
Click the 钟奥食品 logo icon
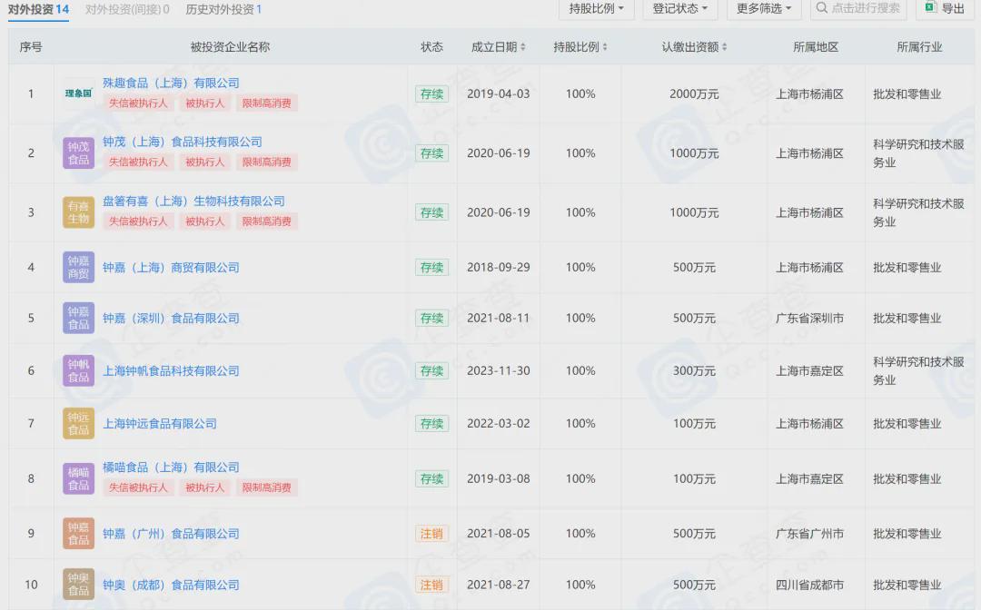point(78,585)
